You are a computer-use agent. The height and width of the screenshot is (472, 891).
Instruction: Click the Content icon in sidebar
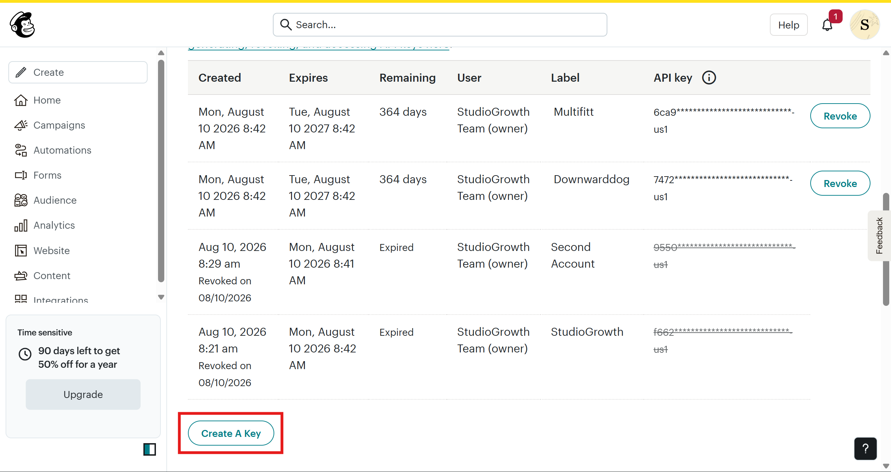(x=21, y=276)
